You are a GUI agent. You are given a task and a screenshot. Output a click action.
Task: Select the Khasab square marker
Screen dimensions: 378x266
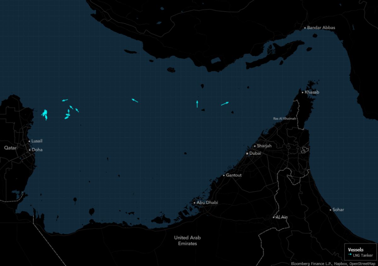pyautogui.click(x=303, y=92)
